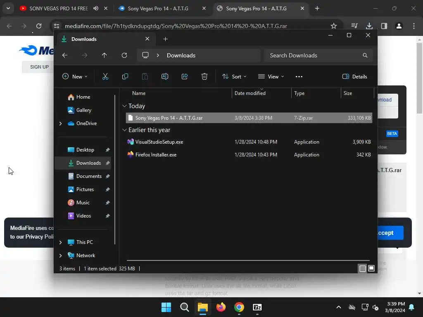This screenshot has height=317, width=423.
Task: Click SIGN UP on MediaFire page
Action: pos(39,67)
